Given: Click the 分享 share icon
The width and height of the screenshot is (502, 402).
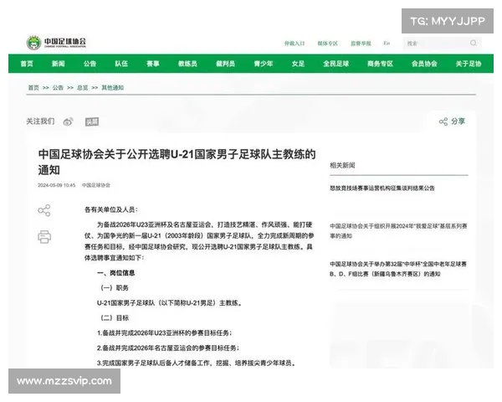Looking at the screenshot, I should [x=452, y=121].
